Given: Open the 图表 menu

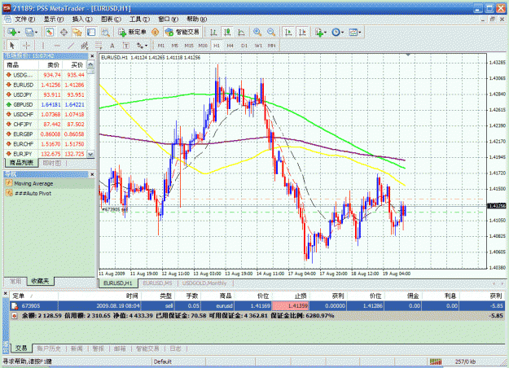Looking at the screenshot, I should click(111, 20).
